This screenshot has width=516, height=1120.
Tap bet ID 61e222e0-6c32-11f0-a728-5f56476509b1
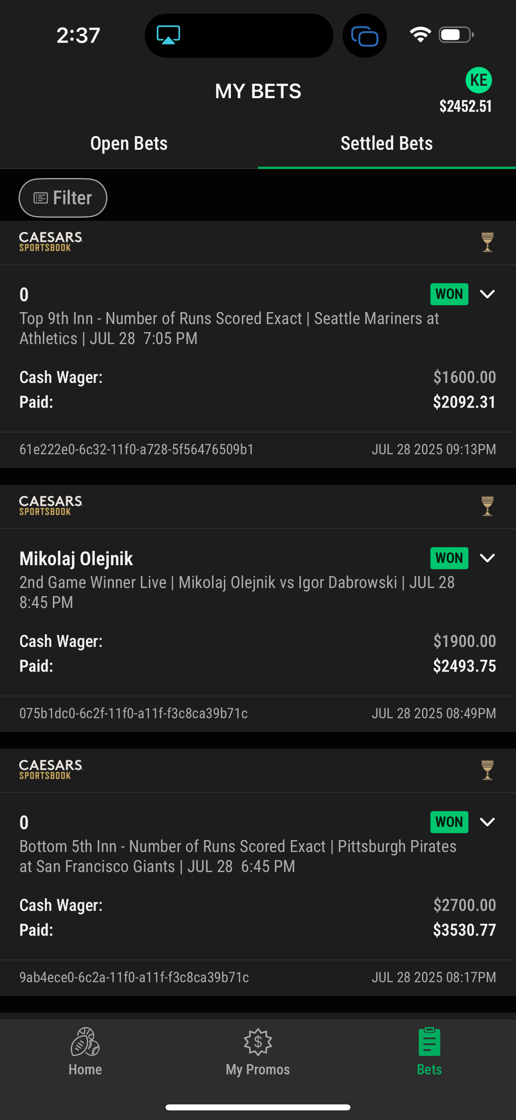click(137, 449)
